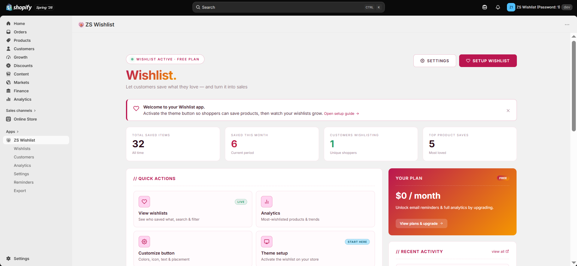Open the Analytics quick action card
577x266 pixels.
315,209
